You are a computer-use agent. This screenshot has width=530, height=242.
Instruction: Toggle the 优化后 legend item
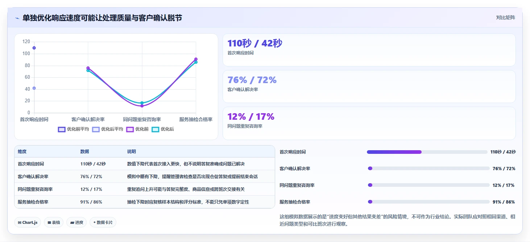coord(163,129)
